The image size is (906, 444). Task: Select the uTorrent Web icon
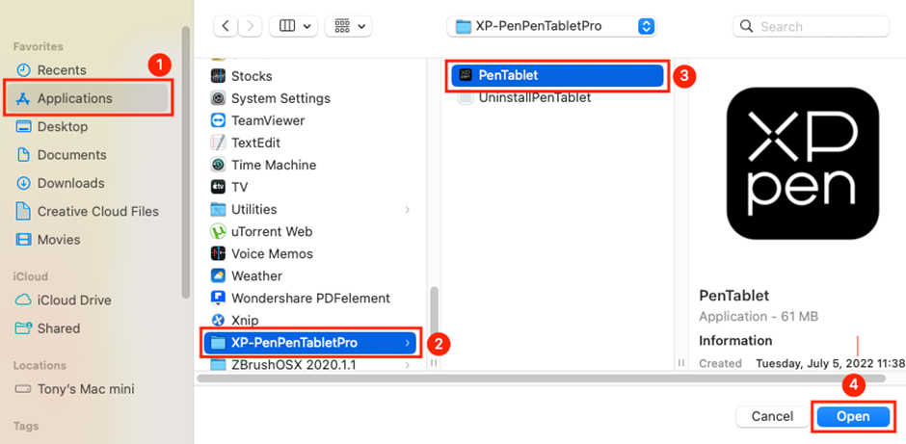pos(218,231)
